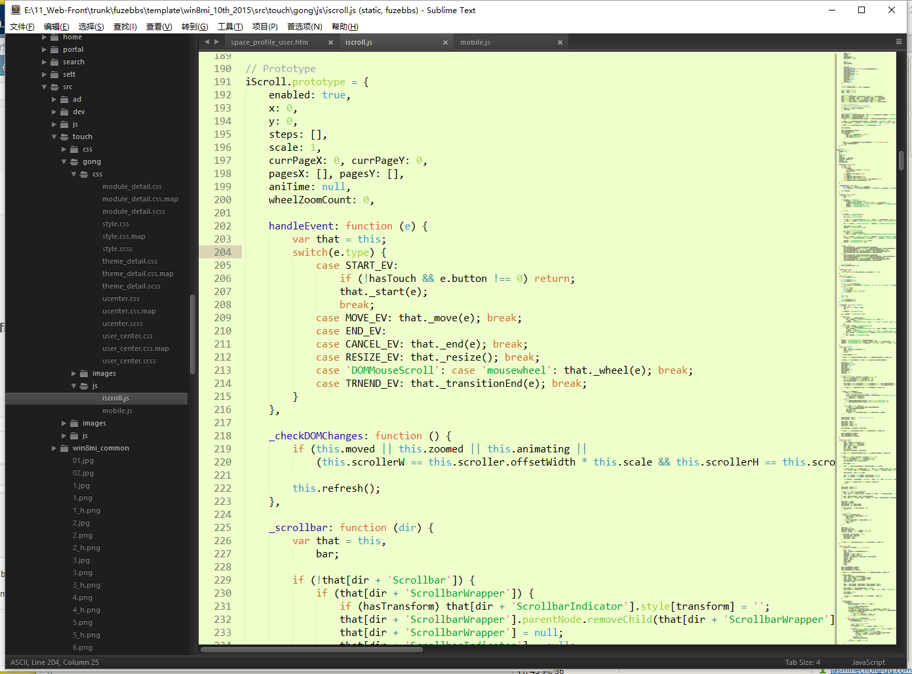This screenshot has width=912, height=674.
Task: Close the iscroll.js tab
Action: [445, 43]
